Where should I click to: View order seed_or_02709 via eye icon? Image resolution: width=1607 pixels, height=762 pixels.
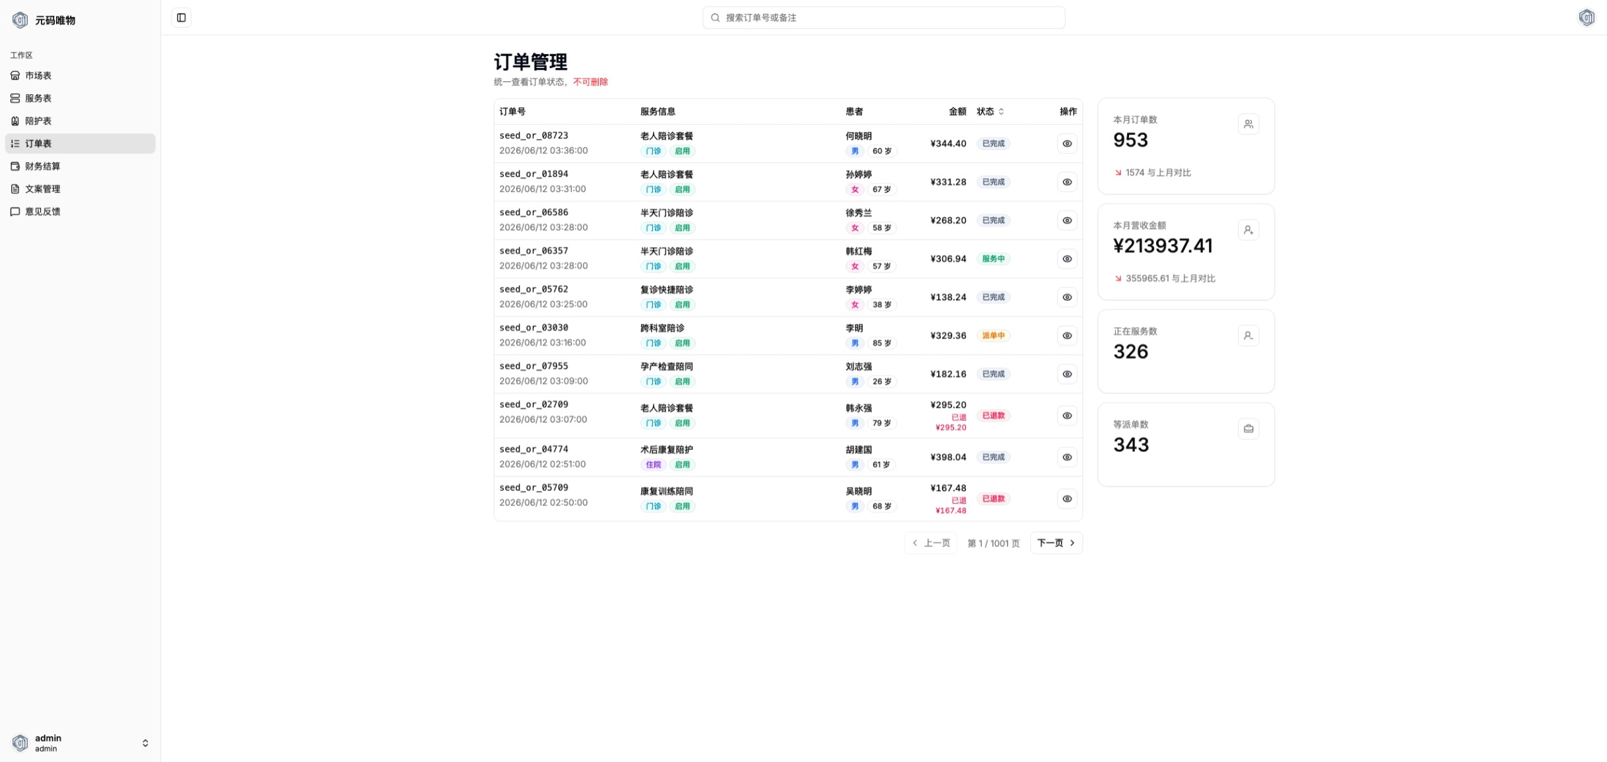1067,416
